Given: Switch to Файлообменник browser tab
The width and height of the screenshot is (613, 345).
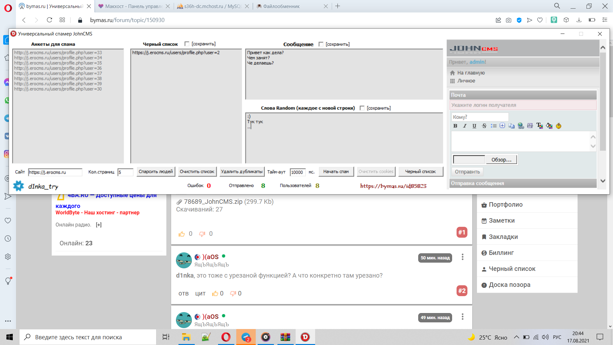Looking at the screenshot, I should [281, 6].
